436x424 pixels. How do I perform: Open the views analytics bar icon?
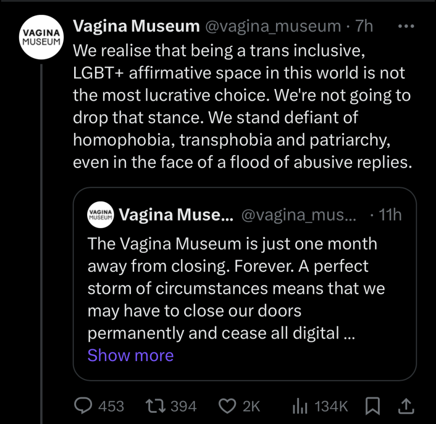pyautogui.click(x=300, y=406)
